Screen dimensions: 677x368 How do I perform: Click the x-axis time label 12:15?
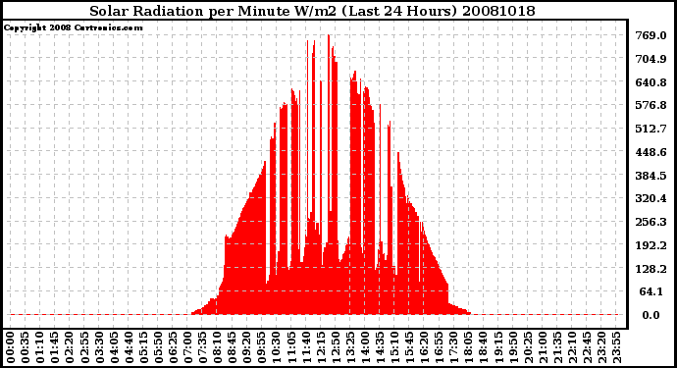tap(321, 347)
